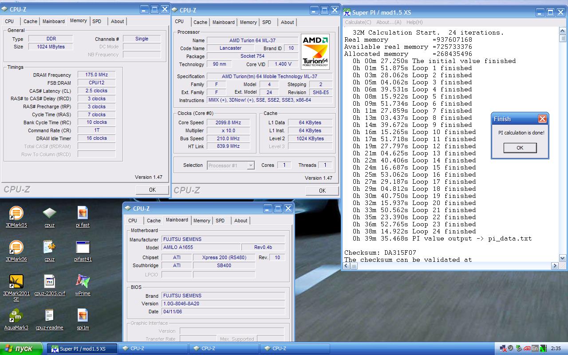Open Memory tab in processor CPU-Z window
The height and width of the screenshot is (355, 568).
click(248, 22)
